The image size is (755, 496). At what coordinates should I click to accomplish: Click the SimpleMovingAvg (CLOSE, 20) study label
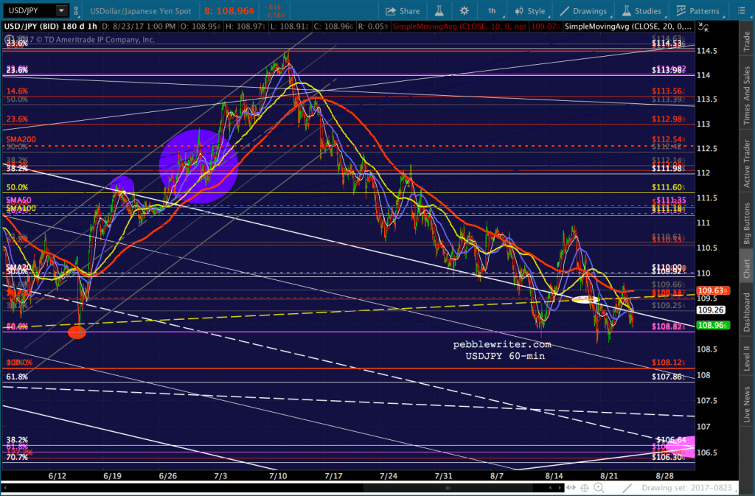click(x=628, y=27)
